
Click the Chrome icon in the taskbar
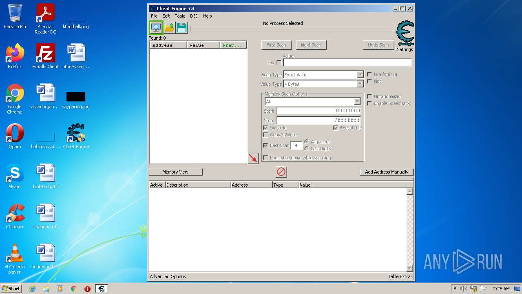coord(74,289)
